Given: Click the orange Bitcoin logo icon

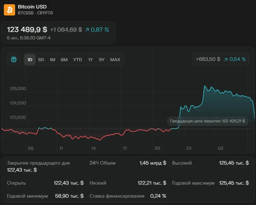Looking at the screenshot, I should pyautogui.click(x=9, y=10).
